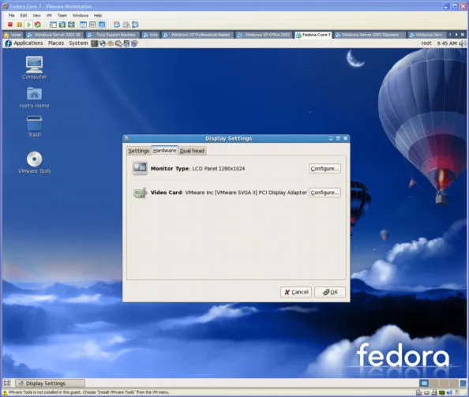Open the Places menu
The image size is (469, 397).
click(56, 43)
